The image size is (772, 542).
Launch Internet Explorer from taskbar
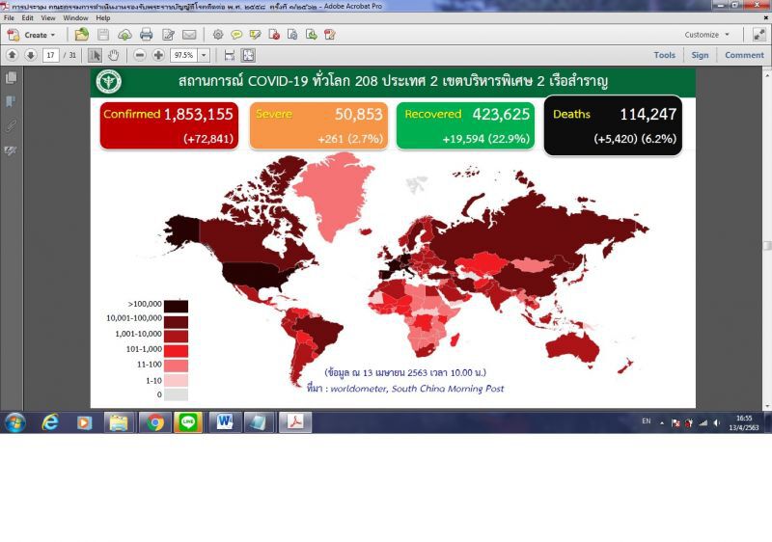pos(50,422)
